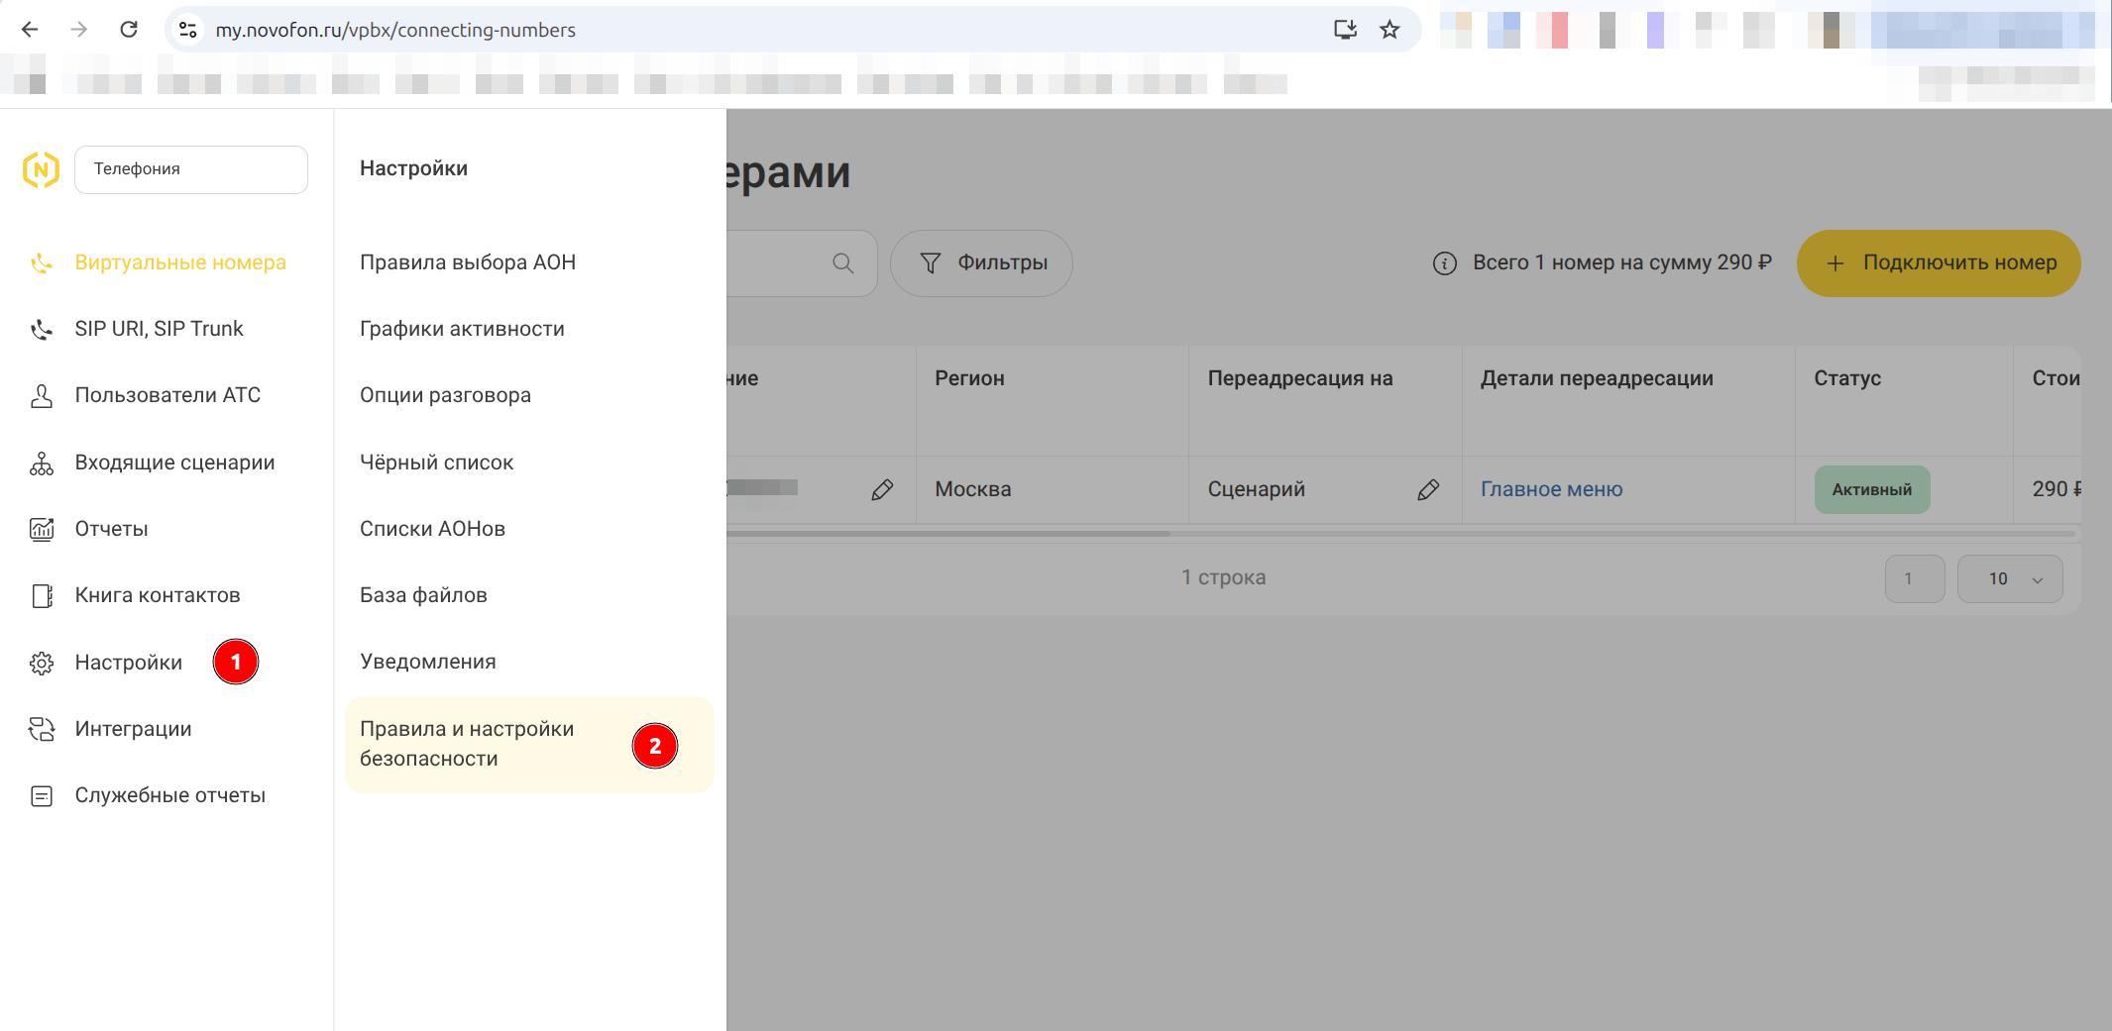Open SIP URI, SIP Trunk section
The image size is (2112, 1031).
[x=159, y=329]
